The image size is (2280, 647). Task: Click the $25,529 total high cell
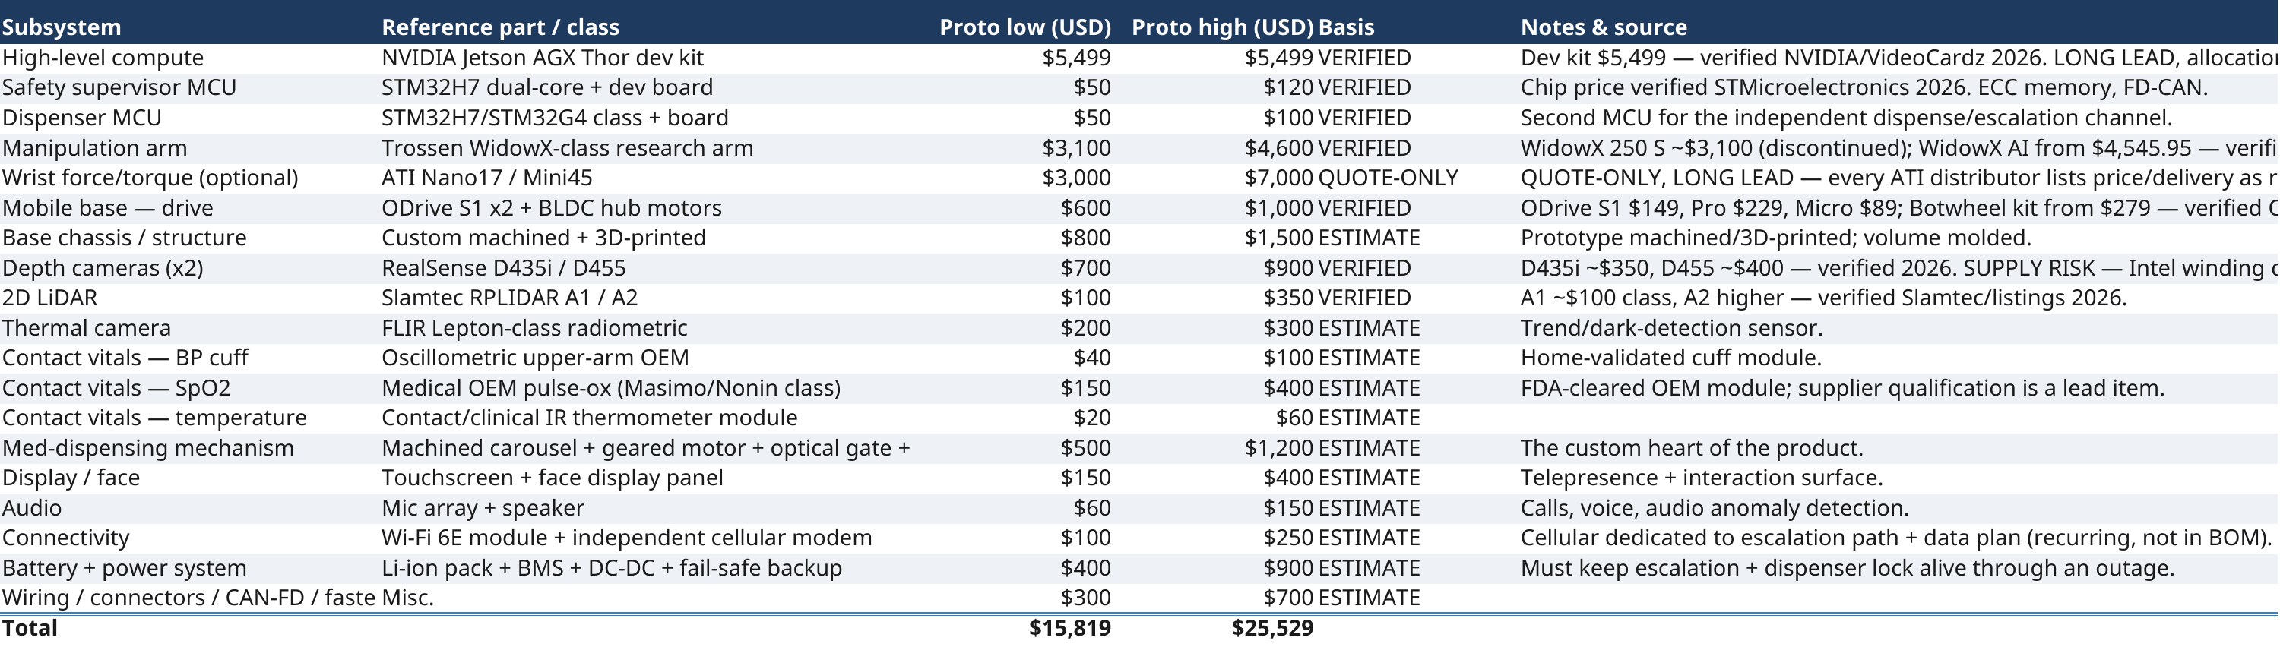coord(1272,627)
